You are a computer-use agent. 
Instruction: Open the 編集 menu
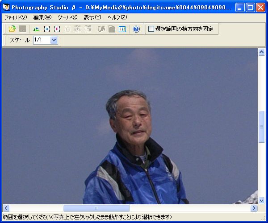click(x=42, y=17)
